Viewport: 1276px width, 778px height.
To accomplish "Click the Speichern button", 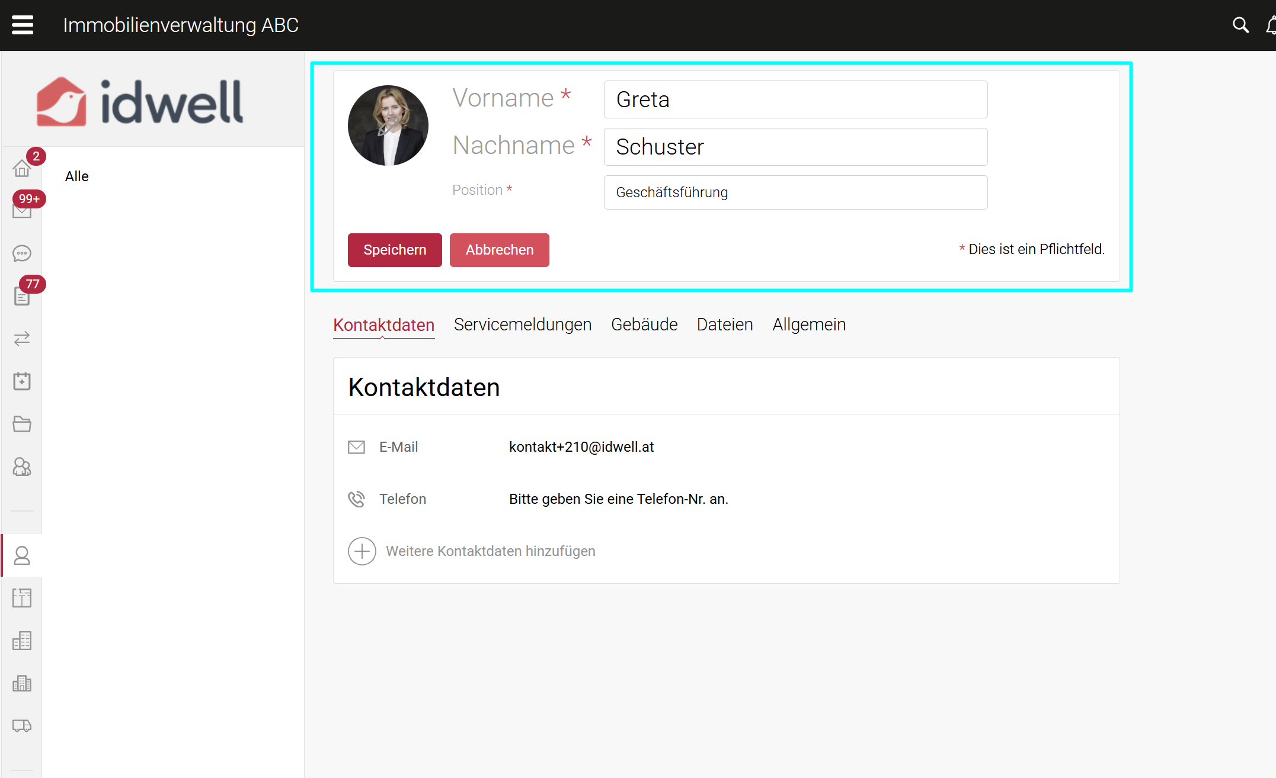I will (395, 250).
